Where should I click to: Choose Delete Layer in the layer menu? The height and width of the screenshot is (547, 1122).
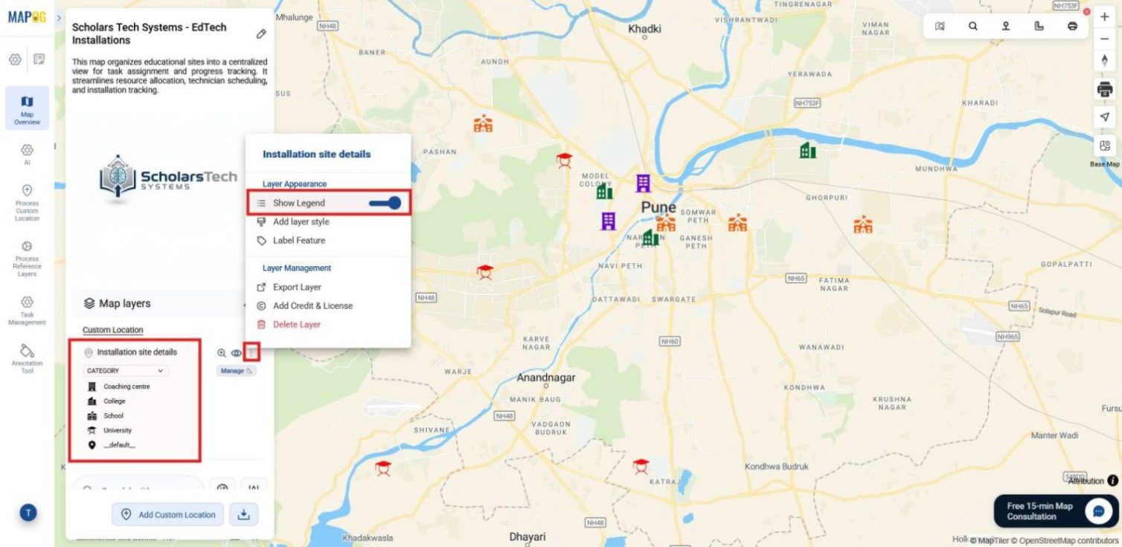pyautogui.click(x=297, y=324)
